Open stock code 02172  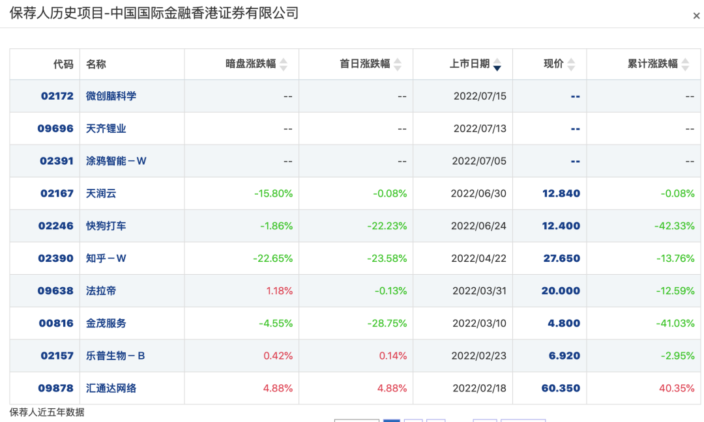57,96
